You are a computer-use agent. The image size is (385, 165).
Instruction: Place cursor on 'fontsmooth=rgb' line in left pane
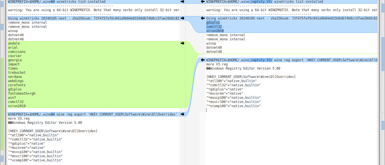pos(22,93)
